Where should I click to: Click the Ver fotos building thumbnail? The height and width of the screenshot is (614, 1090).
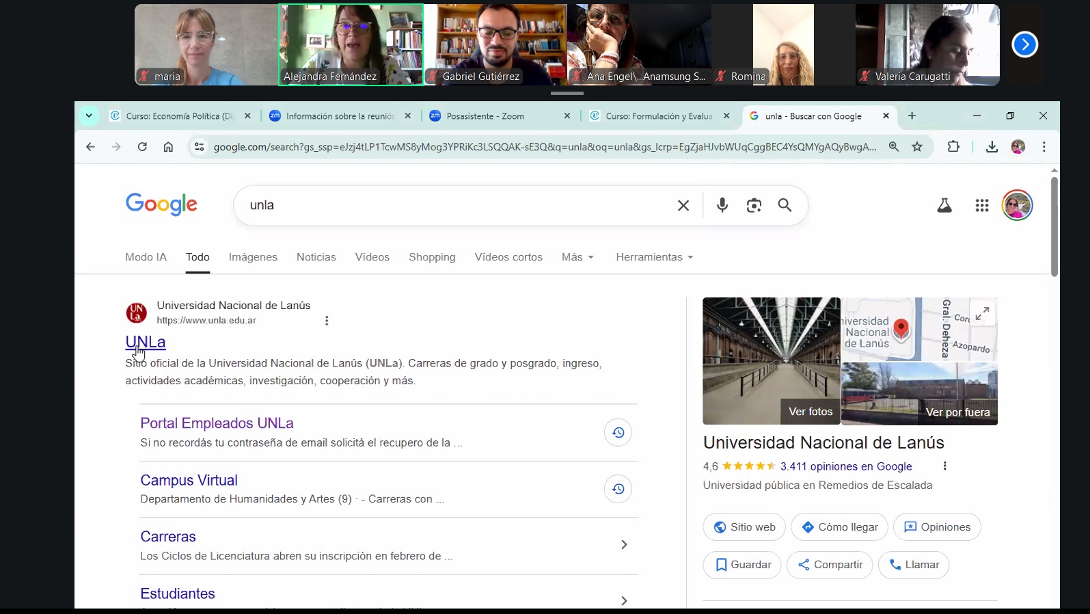[771, 360]
